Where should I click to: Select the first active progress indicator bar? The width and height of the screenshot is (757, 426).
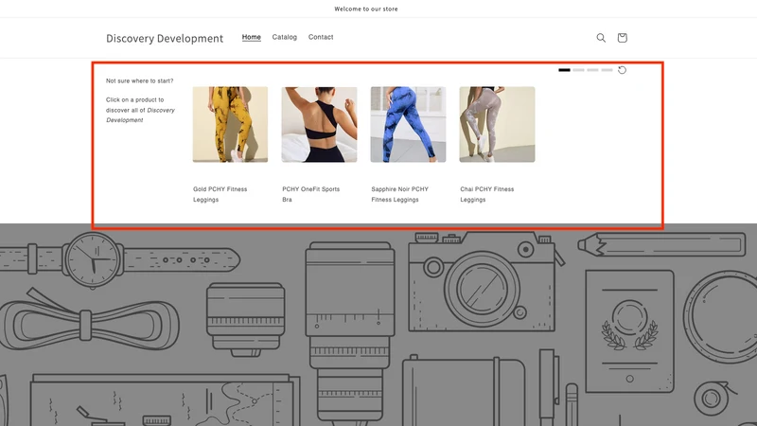tap(564, 70)
